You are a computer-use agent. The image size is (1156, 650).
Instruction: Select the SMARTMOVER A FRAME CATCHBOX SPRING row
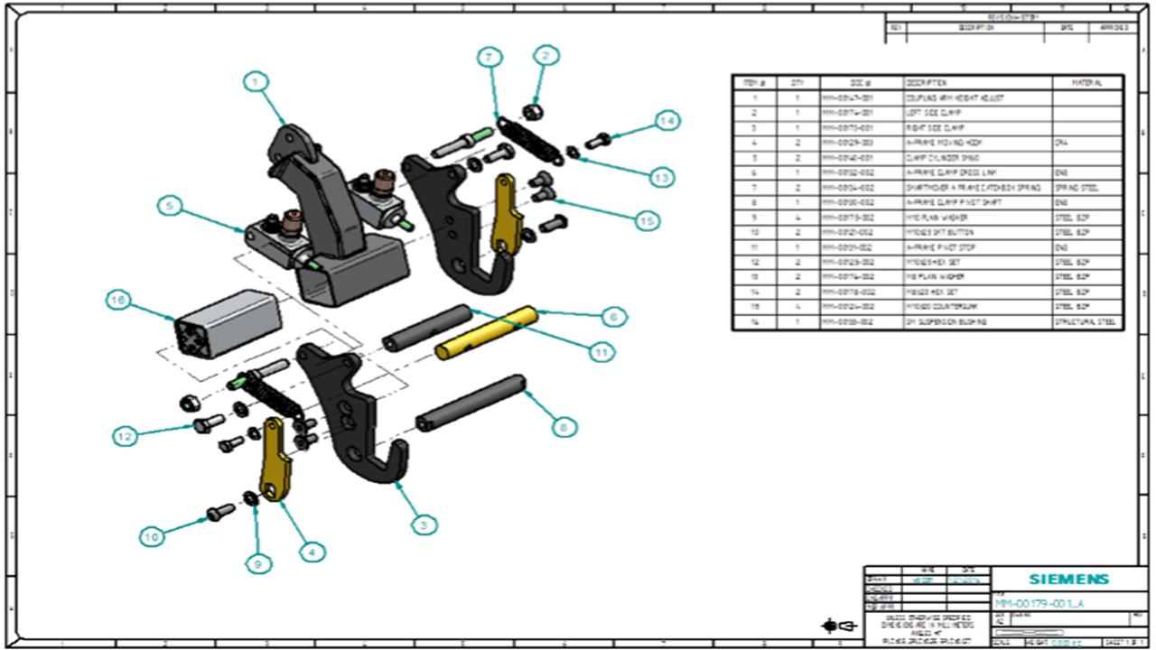(930, 187)
